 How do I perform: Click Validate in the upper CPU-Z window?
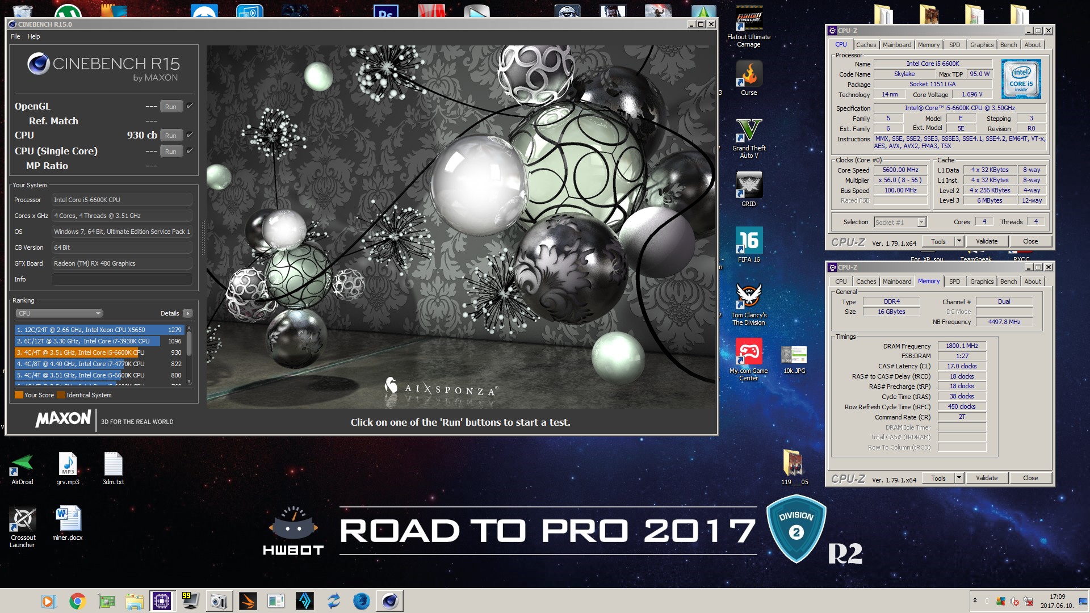pos(987,241)
